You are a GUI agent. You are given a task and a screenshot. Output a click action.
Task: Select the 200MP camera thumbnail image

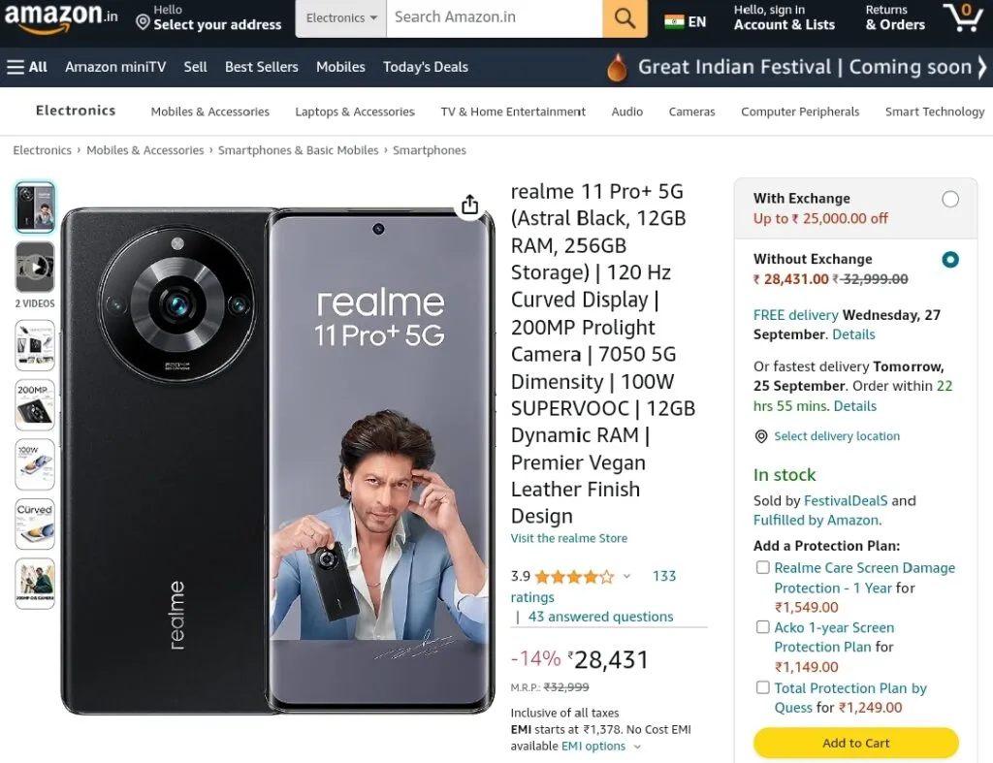point(35,404)
